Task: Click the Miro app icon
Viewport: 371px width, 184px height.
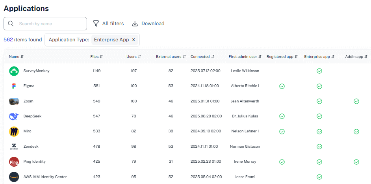Action: coord(14,131)
